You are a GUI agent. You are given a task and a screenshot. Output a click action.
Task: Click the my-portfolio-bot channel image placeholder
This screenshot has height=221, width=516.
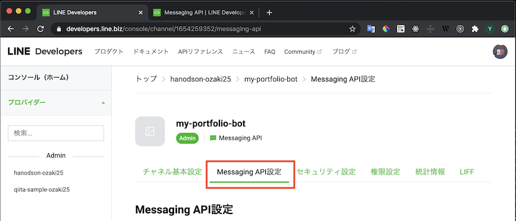point(150,131)
